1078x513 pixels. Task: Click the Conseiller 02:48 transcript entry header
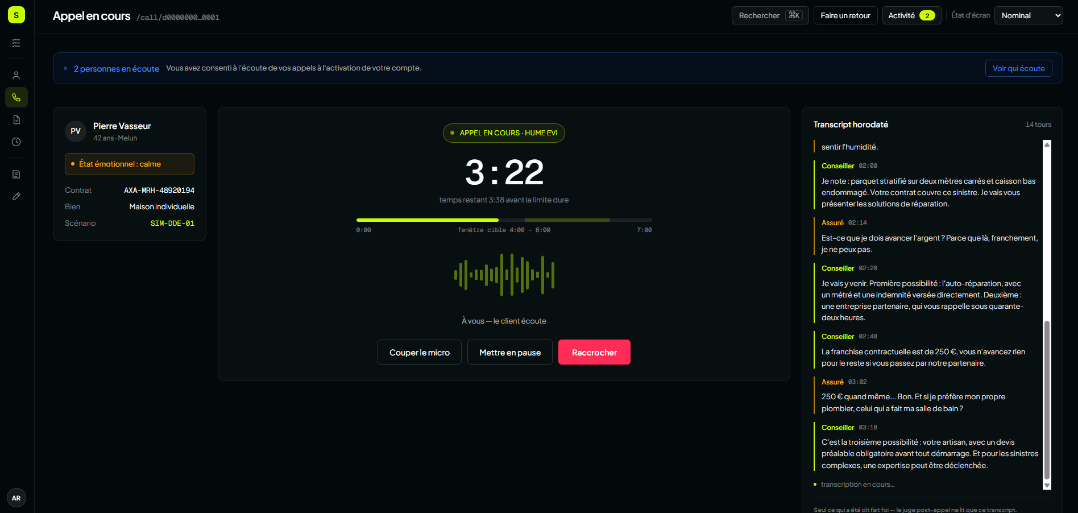tap(849, 336)
